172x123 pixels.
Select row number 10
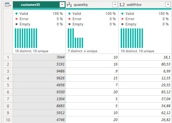tap(8, 120)
